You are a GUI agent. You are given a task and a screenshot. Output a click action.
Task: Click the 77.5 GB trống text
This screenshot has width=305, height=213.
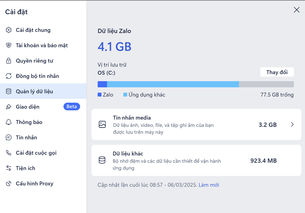click(277, 95)
